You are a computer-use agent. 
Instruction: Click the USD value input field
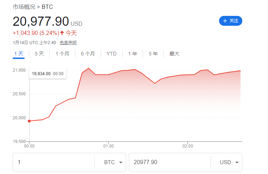point(169,162)
